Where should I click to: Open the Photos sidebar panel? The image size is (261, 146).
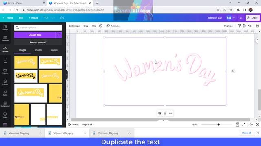click(5, 82)
